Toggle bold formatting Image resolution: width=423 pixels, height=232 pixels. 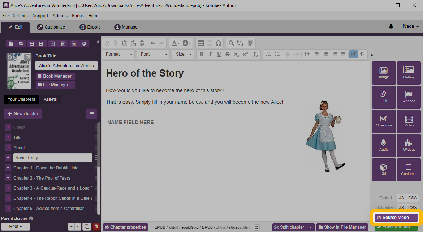coord(202,54)
